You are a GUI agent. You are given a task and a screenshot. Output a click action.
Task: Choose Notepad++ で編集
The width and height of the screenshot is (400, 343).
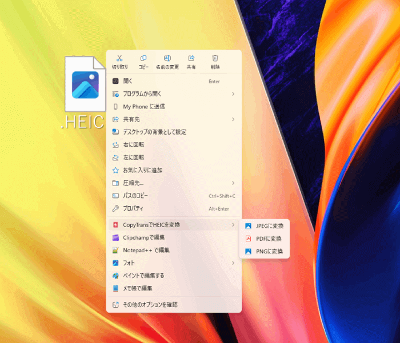click(174, 250)
